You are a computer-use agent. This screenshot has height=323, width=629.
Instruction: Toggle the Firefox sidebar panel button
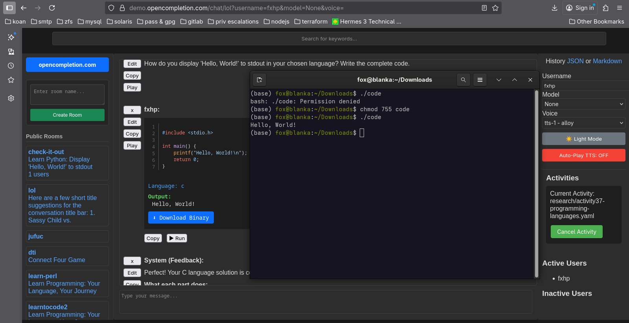9,8
